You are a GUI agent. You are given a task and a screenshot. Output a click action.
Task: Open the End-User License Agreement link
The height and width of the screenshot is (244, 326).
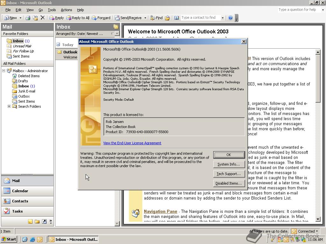click(x=132, y=143)
